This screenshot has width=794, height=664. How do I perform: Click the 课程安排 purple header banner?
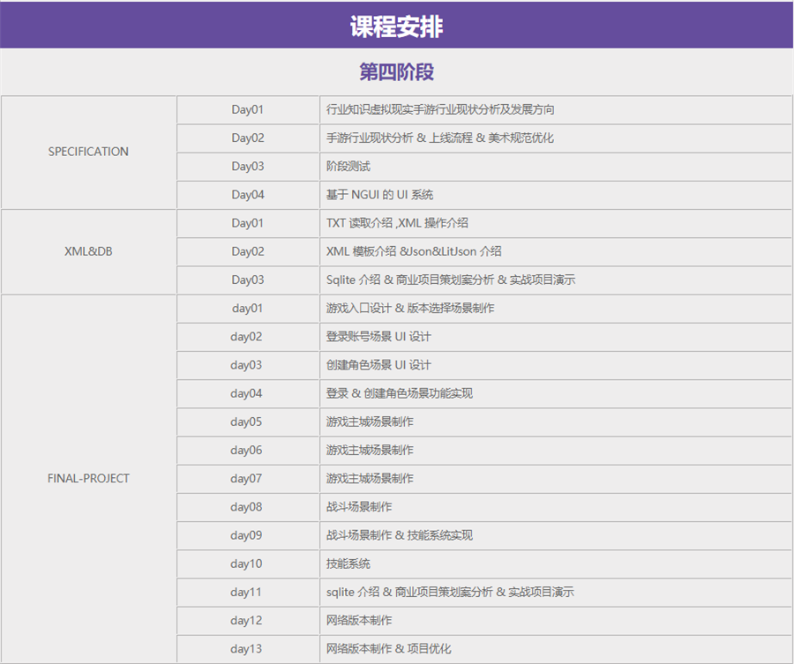396,26
